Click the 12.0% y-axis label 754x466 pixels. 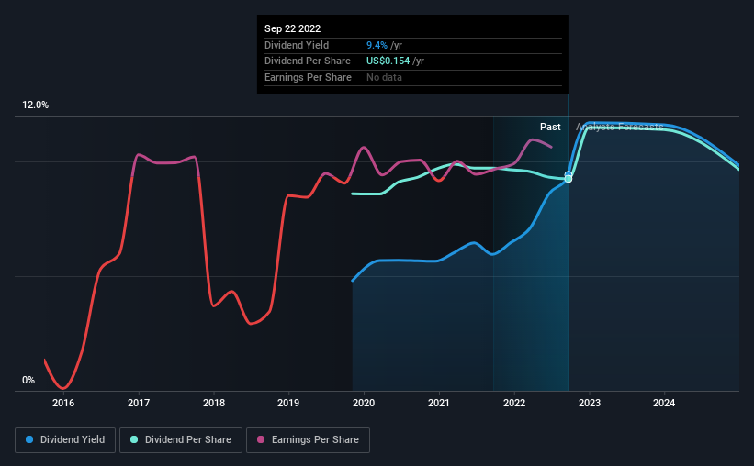(x=35, y=105)
